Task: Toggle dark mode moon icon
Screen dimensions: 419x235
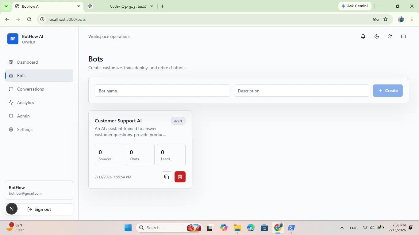Action: 377,36
